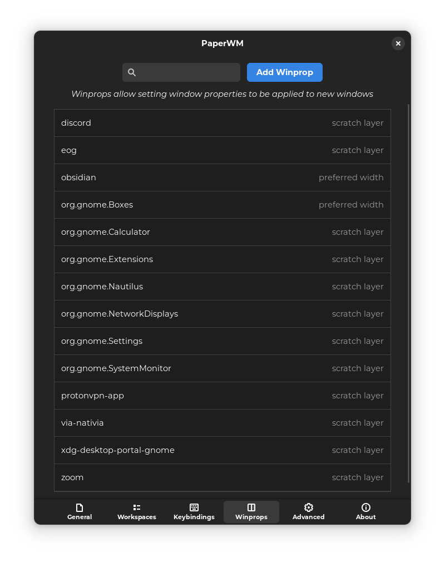Close the PaperWM settings window
445x562 pixels.
(398, 43)
